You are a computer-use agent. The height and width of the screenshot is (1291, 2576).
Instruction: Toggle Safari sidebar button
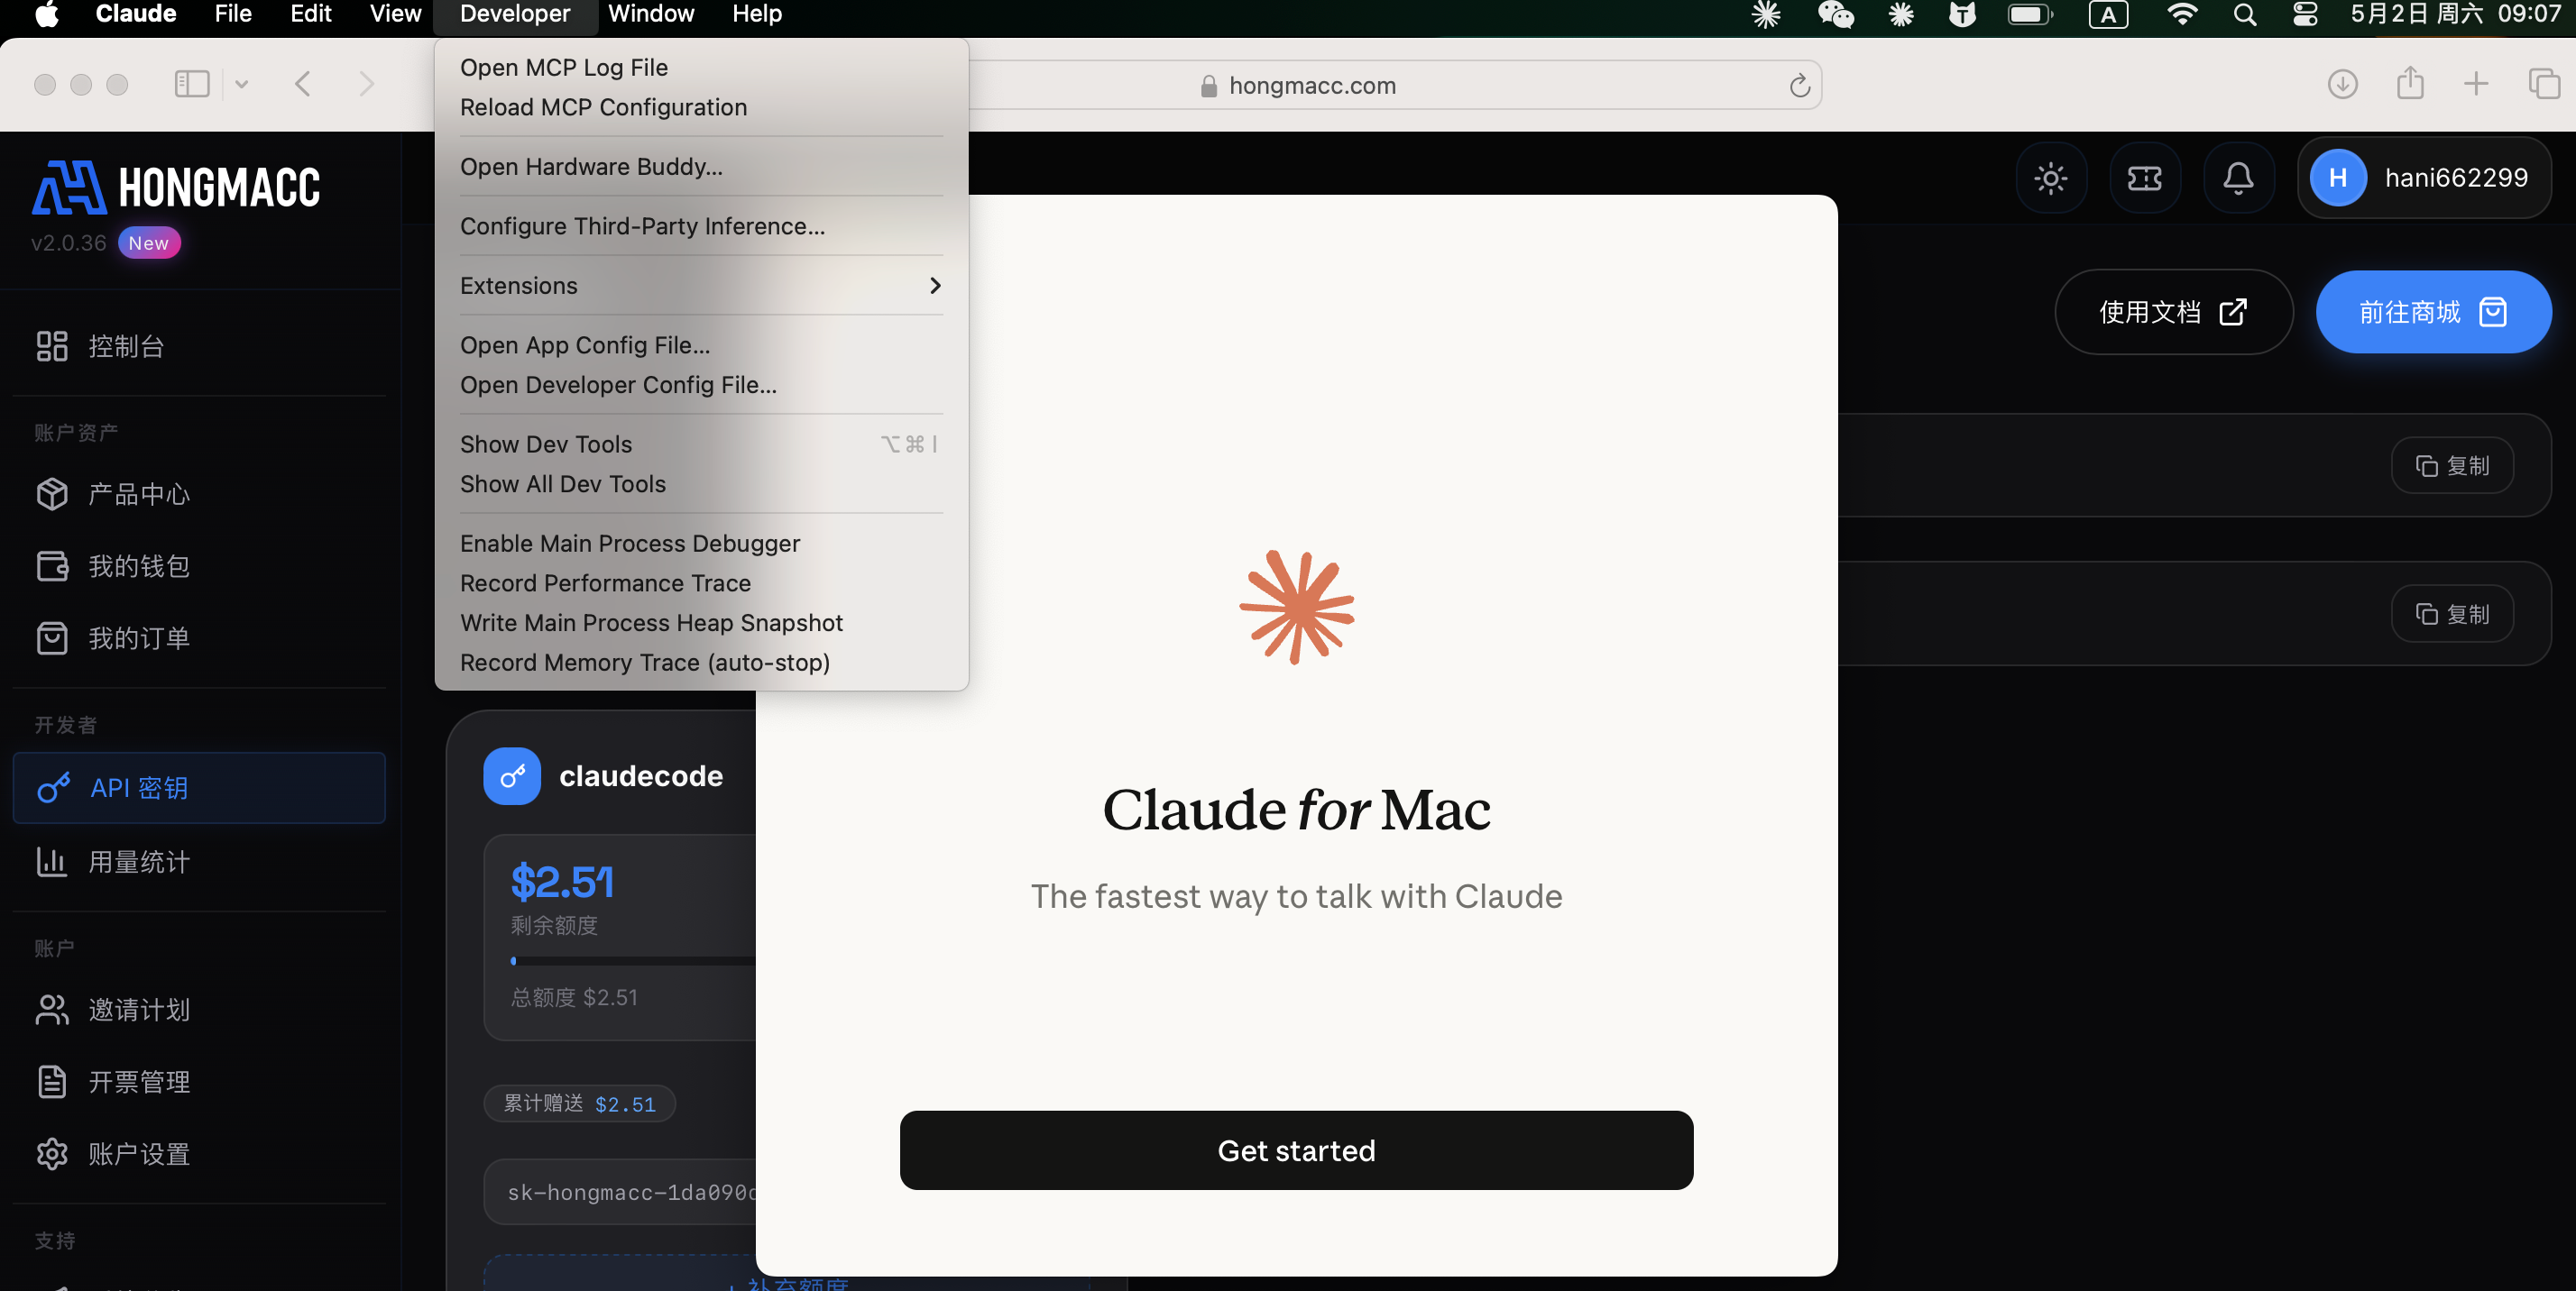point(192,84)
